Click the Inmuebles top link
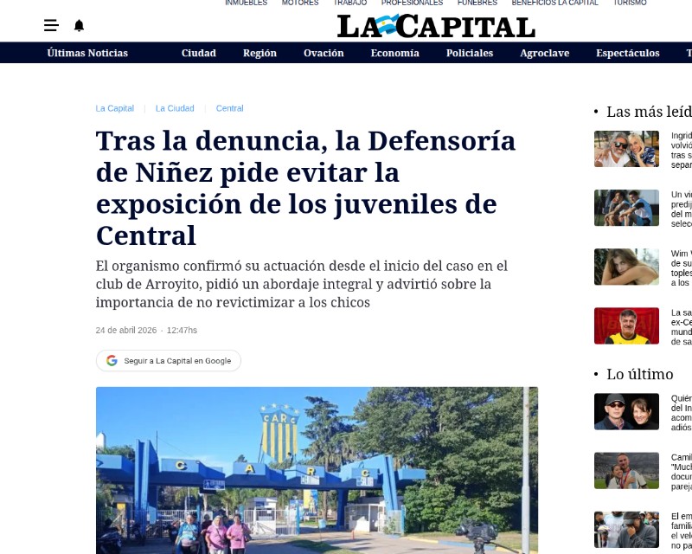This screenshot has height=554, width=692. (247, 3)
